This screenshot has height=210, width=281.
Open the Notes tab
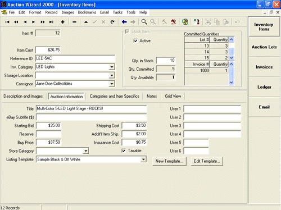click(x=152, y=96)
